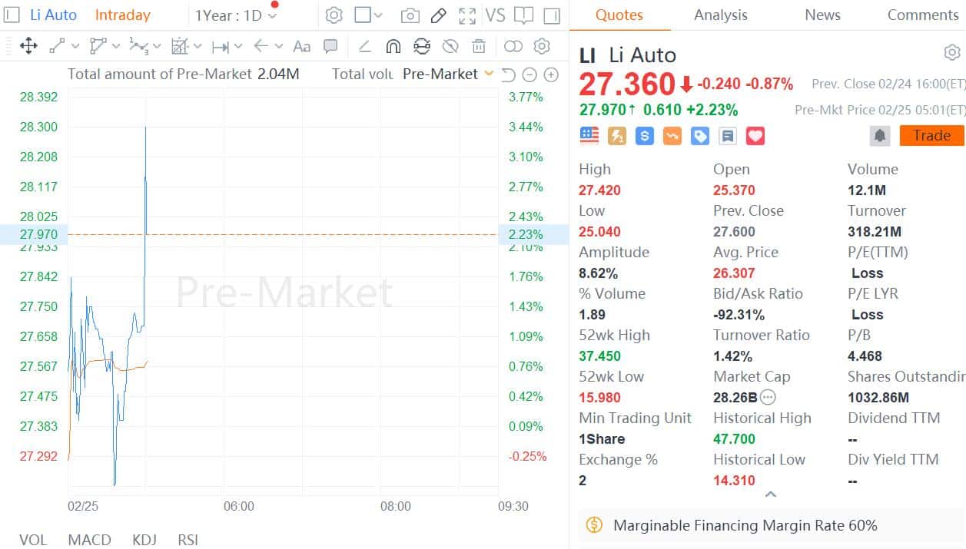This screenshot has height=549, width=966.
Task: Click the fullscreen expand icon
Action: pyautogui.click(x=467, y=15)
